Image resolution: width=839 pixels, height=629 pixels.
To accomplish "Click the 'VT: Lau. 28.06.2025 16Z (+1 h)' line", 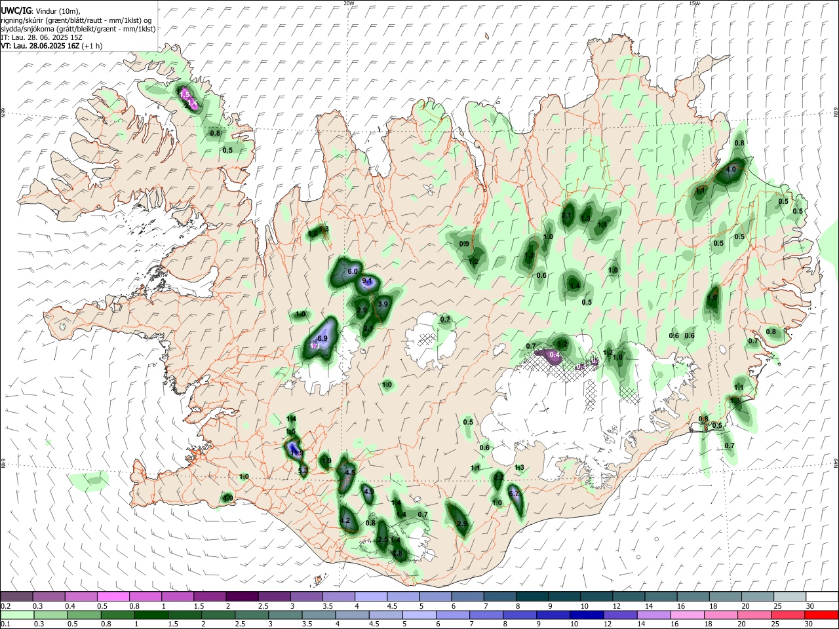I will pyautogui.click(x=51, y=46).
